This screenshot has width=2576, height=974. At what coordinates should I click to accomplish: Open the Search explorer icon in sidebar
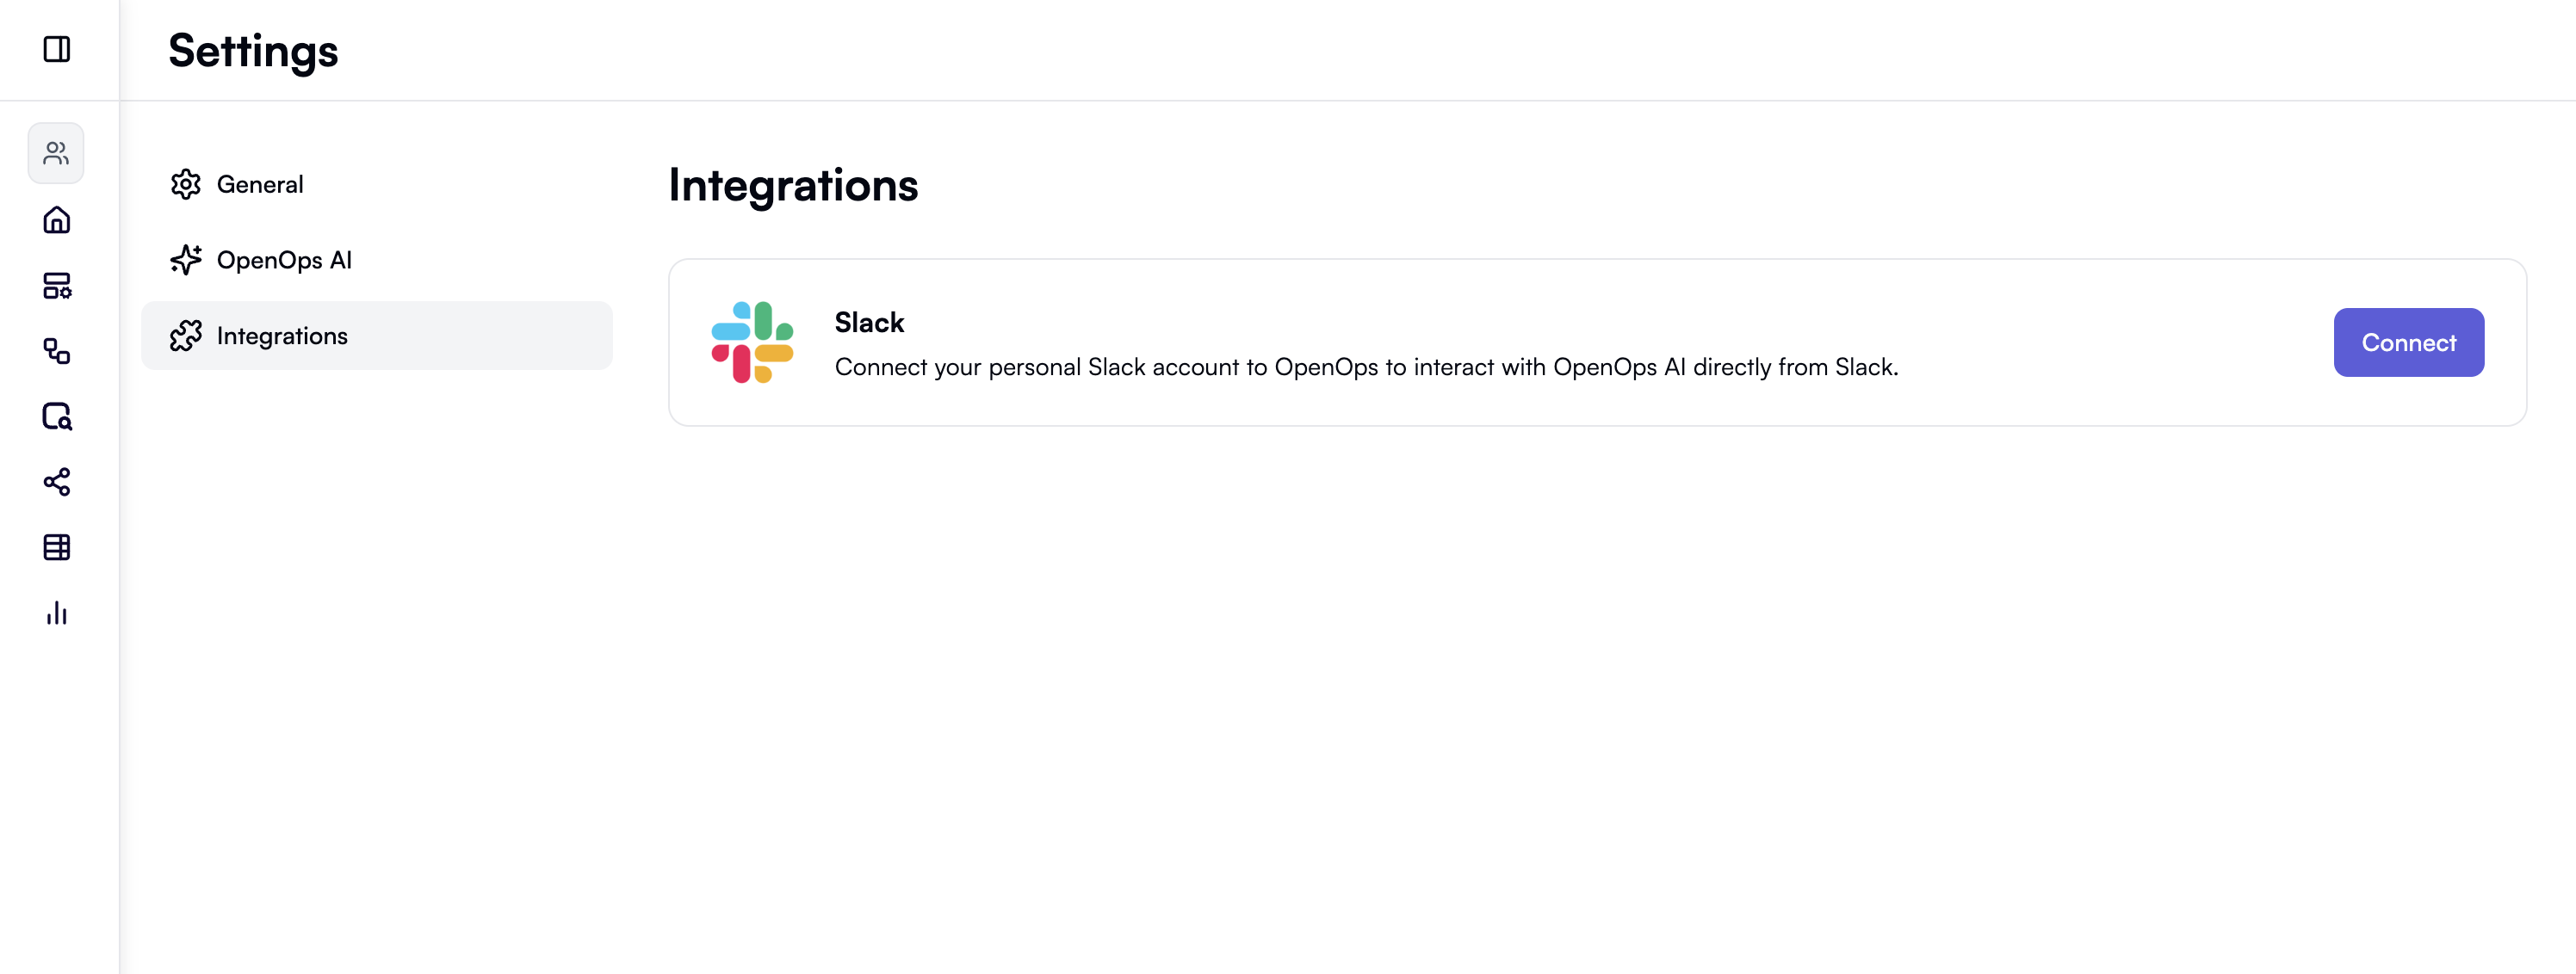[57, 417]
